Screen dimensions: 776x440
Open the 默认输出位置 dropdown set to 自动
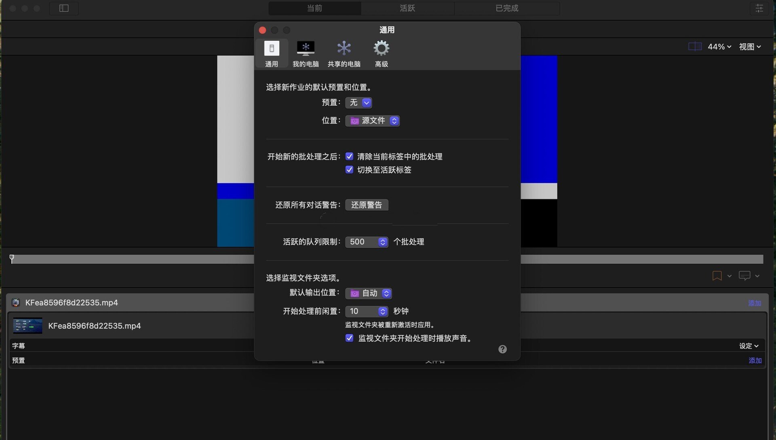pos(368,293)
